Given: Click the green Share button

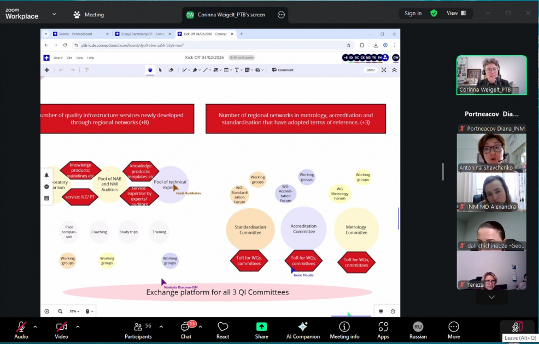Looking at the screenshot, I should [261, 329].
